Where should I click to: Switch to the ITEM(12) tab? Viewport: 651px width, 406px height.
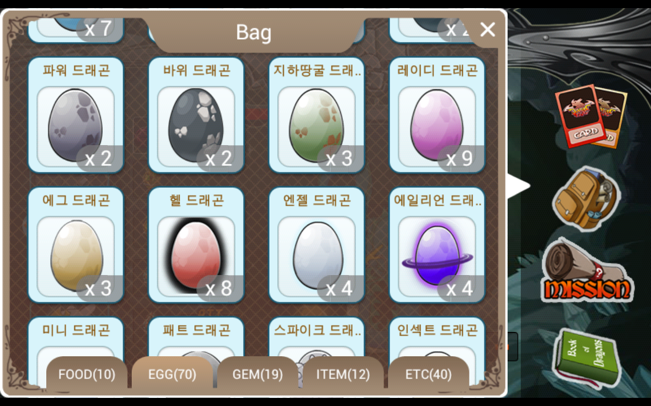click(343, 375)
